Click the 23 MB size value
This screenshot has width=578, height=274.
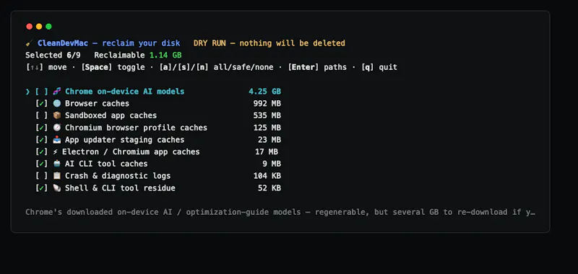269,140
